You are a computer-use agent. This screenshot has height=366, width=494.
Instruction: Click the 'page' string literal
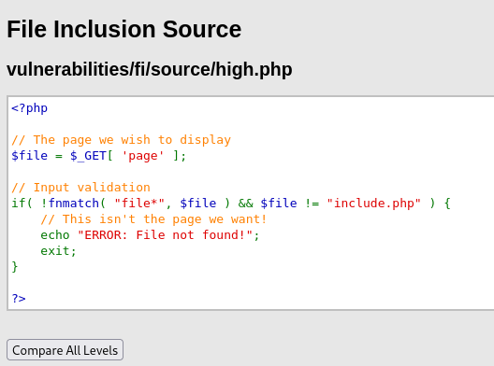[143, 156]
